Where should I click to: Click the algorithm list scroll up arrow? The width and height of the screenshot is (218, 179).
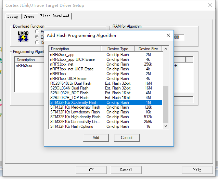(x=166, y=49)
